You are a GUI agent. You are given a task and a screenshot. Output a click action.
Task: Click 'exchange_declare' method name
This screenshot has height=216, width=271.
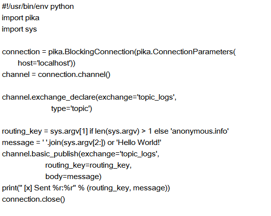[64, 97]
